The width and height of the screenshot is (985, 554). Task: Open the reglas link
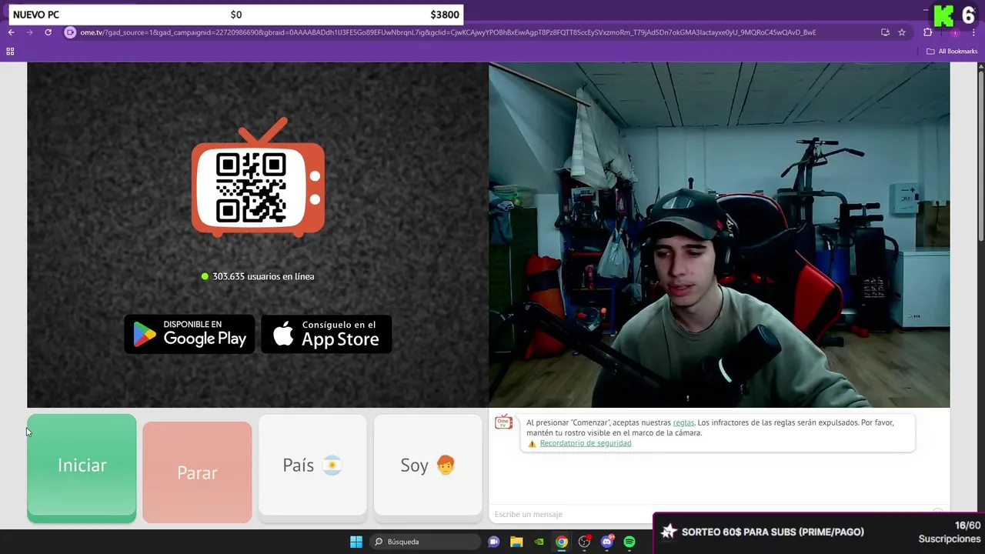[x=683, y=422]
